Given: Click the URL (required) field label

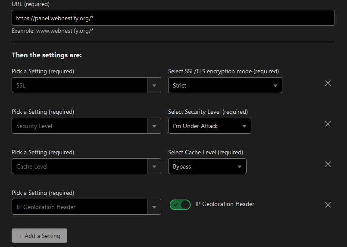Looking at the screenshot, I should (x=30, y=4).
